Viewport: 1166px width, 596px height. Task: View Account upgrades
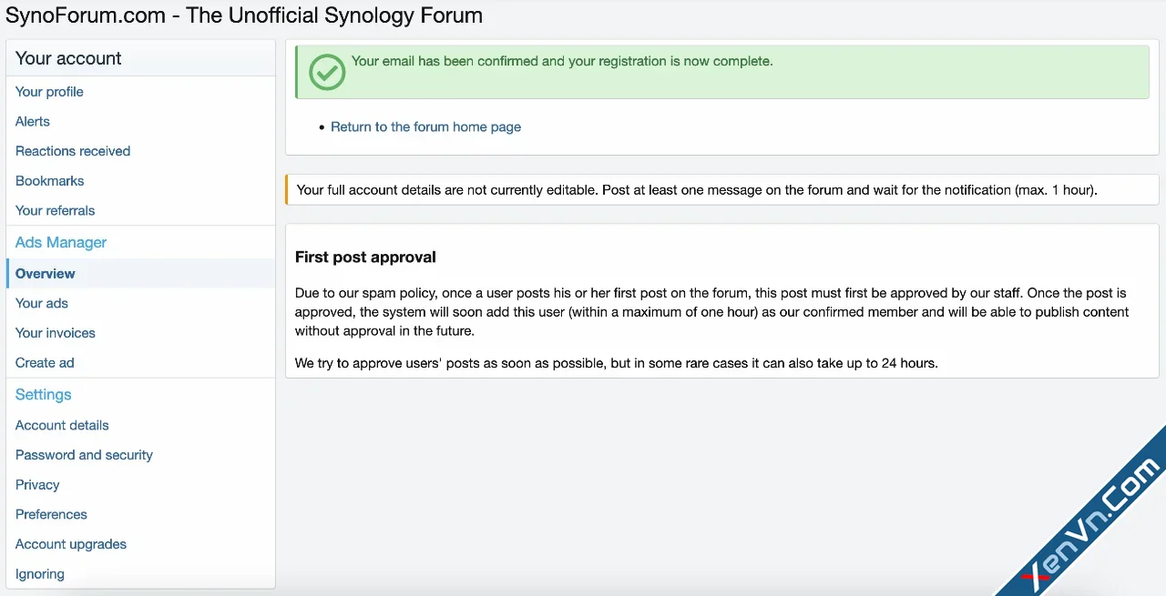(70, 544)
